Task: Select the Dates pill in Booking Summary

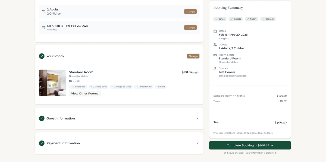Action: [x=220, y=19]
